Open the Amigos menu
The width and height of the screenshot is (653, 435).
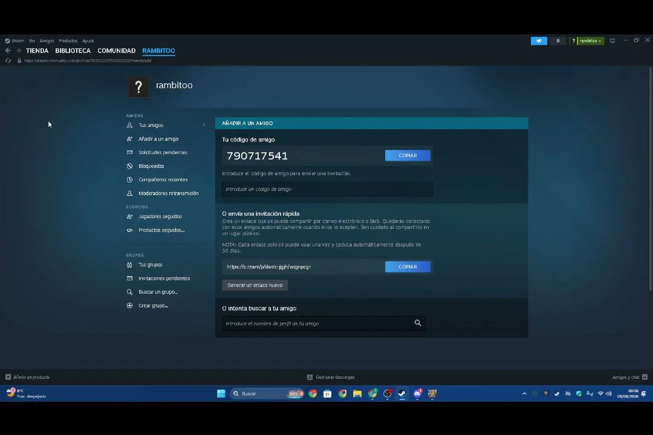[47, 41]
